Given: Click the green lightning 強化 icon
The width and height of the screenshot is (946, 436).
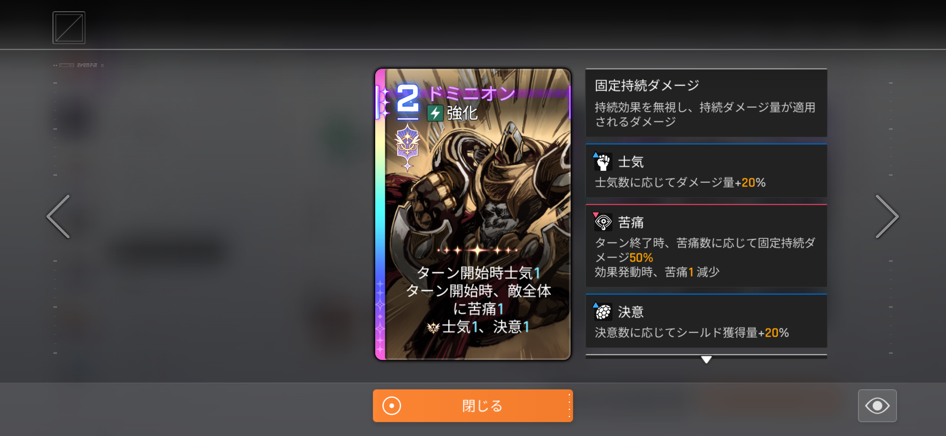Looking at the screenshot, I should click(x=435, y=113).
